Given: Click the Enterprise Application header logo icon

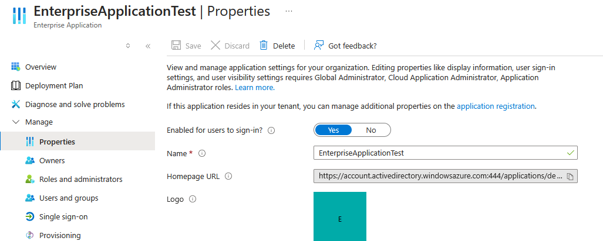Looking at the screenshot, I should coord(19,15).
